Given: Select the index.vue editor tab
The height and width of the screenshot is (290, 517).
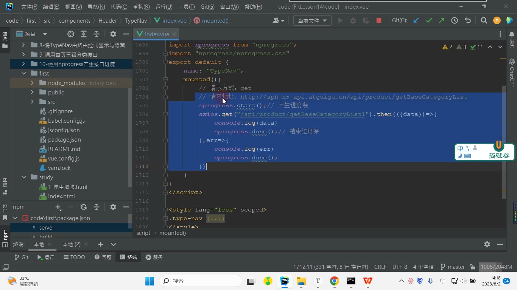Looking at the screenshot, I should click(157, 34).
